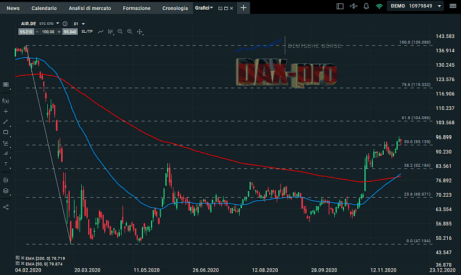Open the f(x) indicators menu
This screenshot has height=275, width=461.
pos(6,101)
